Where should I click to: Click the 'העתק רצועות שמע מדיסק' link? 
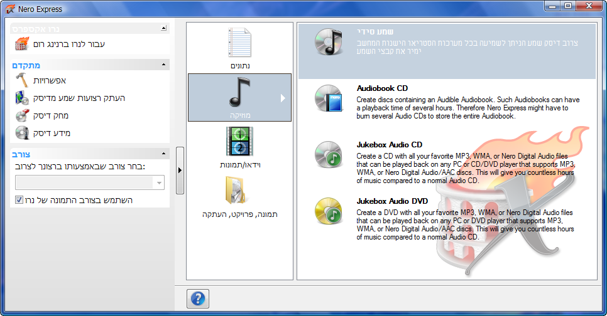tap(79, 98)
